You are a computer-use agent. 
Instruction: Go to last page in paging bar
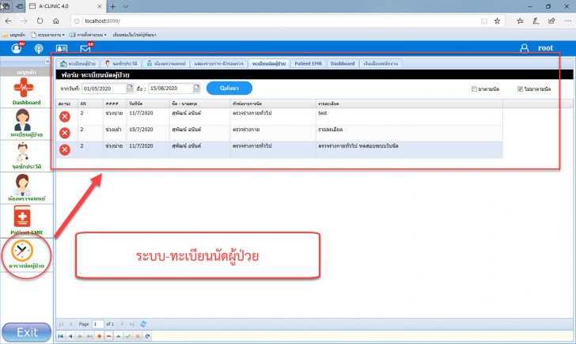click(x=131, y=323)
